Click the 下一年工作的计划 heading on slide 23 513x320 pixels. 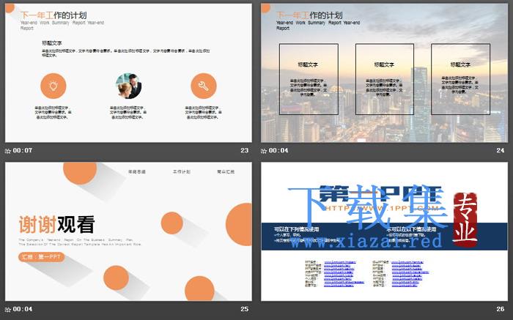(x=53, y=15)
